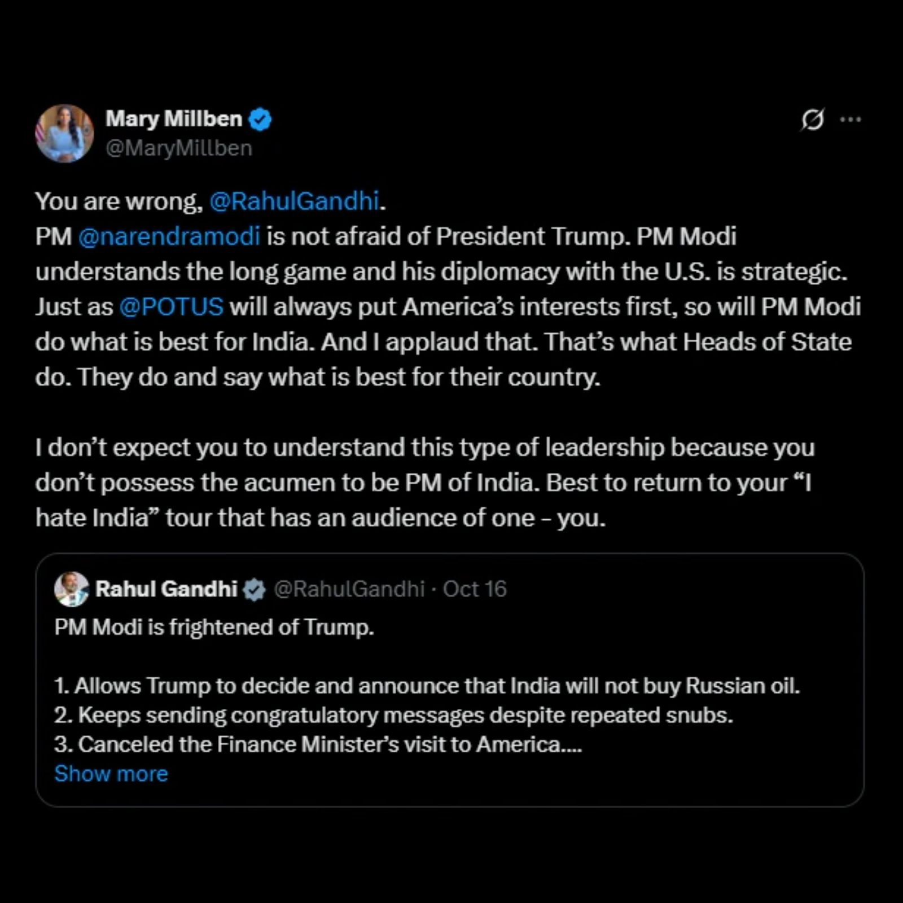
Task: Click the "Allows Trump to decide" quoted line
Action: pyautogui.click(x=427, y=686)
